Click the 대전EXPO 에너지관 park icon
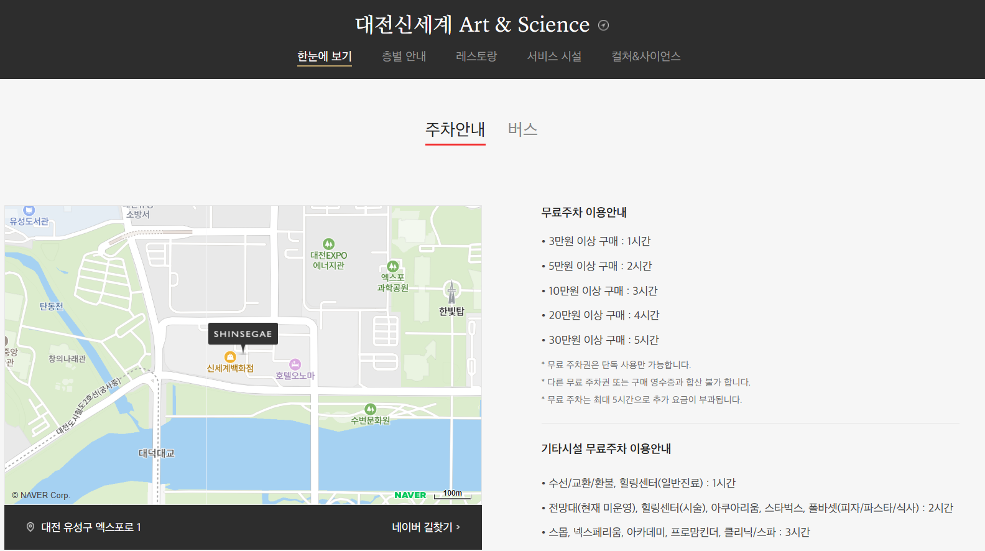Image resolution: width=985 pixels, height=551 pixels. point(328,244)
